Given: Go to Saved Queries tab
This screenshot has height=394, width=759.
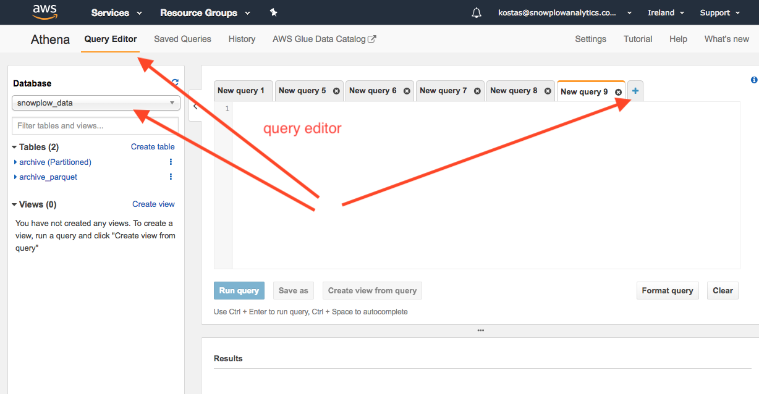Looking at the screenshot, I should tap(182, 39).
